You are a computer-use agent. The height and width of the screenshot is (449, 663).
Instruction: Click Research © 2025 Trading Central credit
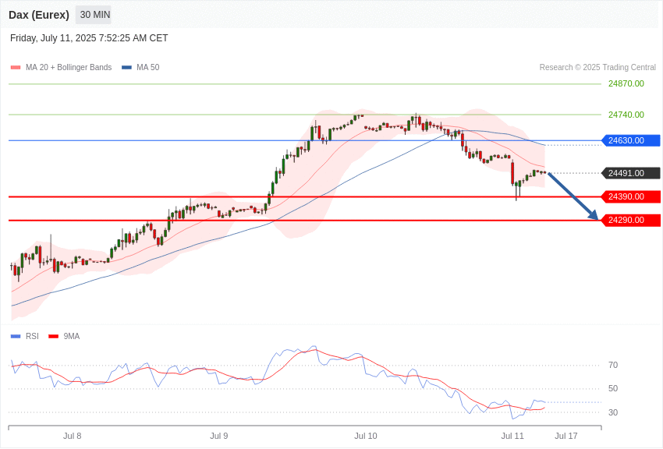[597, 67]
